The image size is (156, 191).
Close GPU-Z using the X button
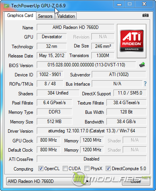[x=144, y=4]
